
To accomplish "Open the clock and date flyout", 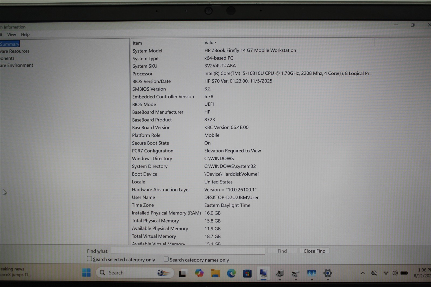I will click(422, 273).
